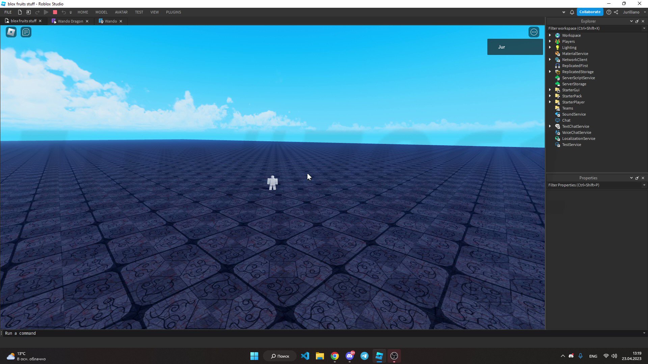Click the gray Play button

46,12
